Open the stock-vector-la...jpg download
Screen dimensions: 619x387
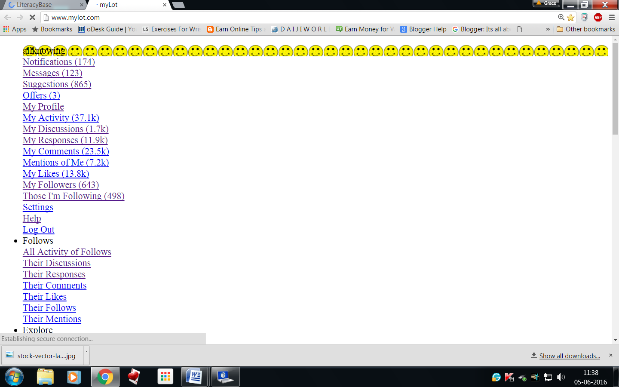(42, 356)
